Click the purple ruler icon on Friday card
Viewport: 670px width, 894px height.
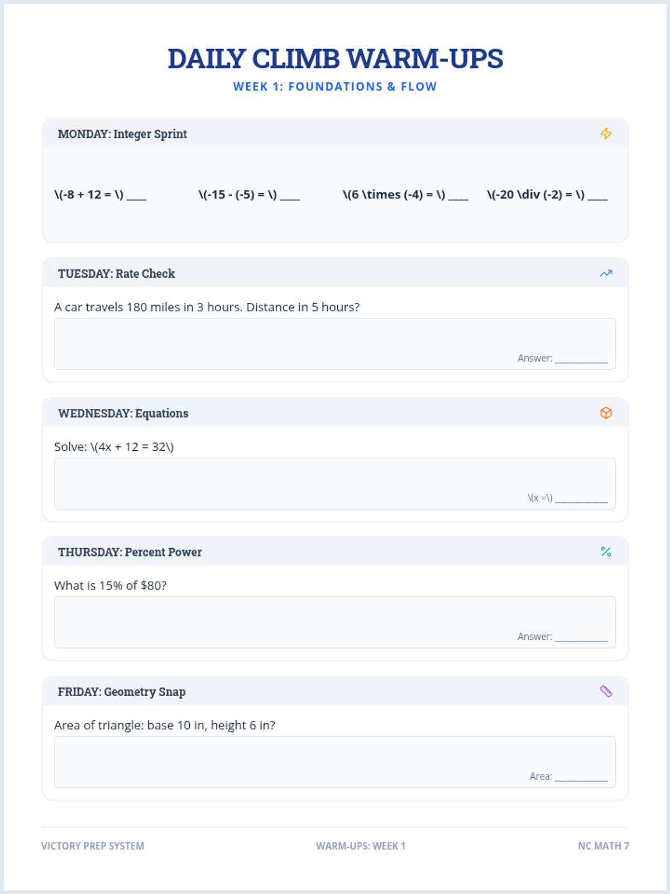coord(606,691)
